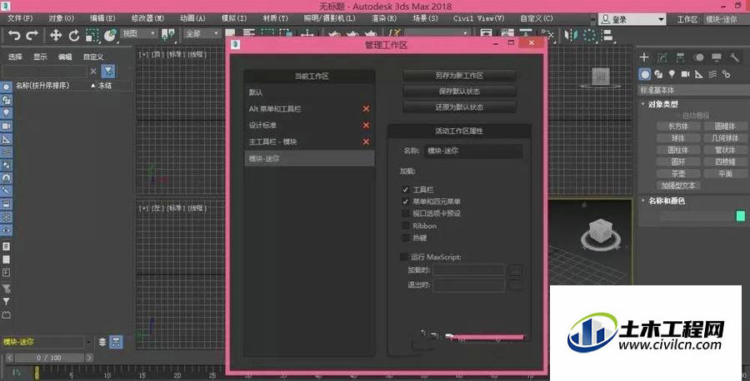
Task: Open the 文件(F) menu
Action: click(x=20, y=18)
